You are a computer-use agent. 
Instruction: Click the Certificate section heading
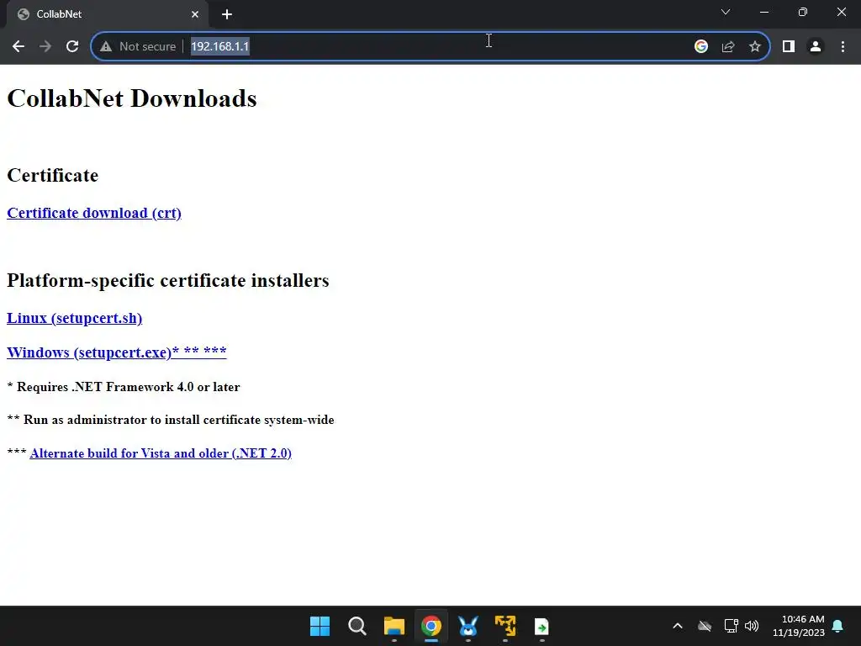53,175
